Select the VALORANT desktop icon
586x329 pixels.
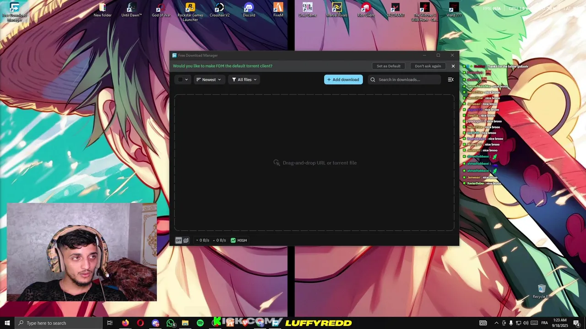395,10
